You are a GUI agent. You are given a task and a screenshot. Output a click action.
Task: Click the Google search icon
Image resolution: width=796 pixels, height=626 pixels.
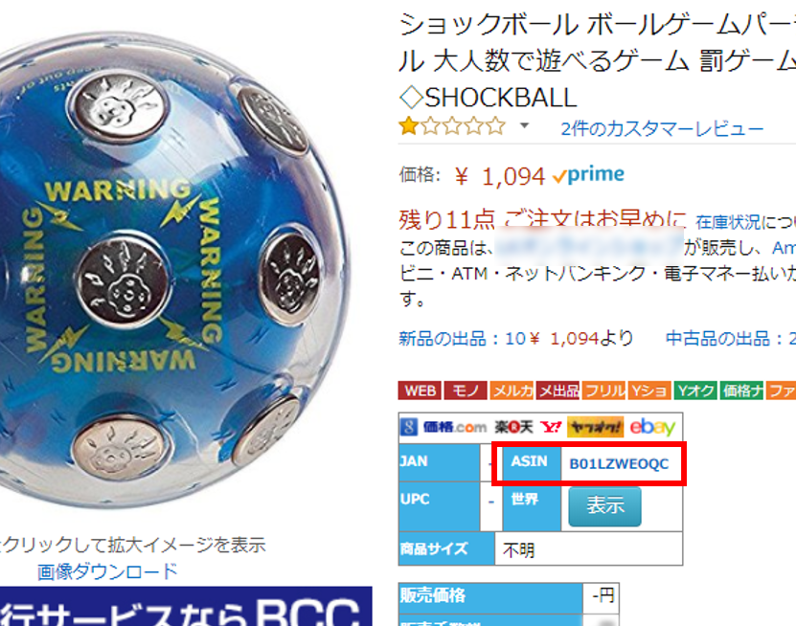click(409, 427)
